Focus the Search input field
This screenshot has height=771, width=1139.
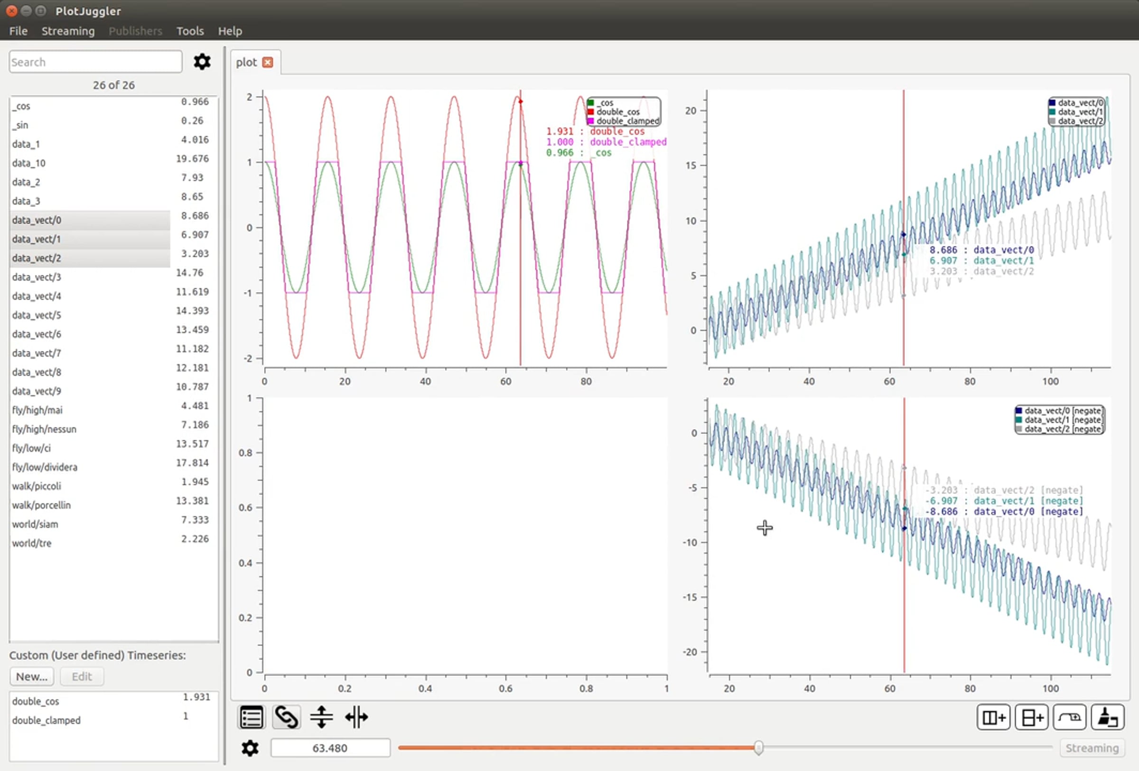tap(95, 62)
